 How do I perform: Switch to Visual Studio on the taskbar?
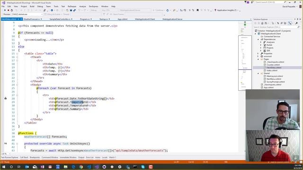97,167
